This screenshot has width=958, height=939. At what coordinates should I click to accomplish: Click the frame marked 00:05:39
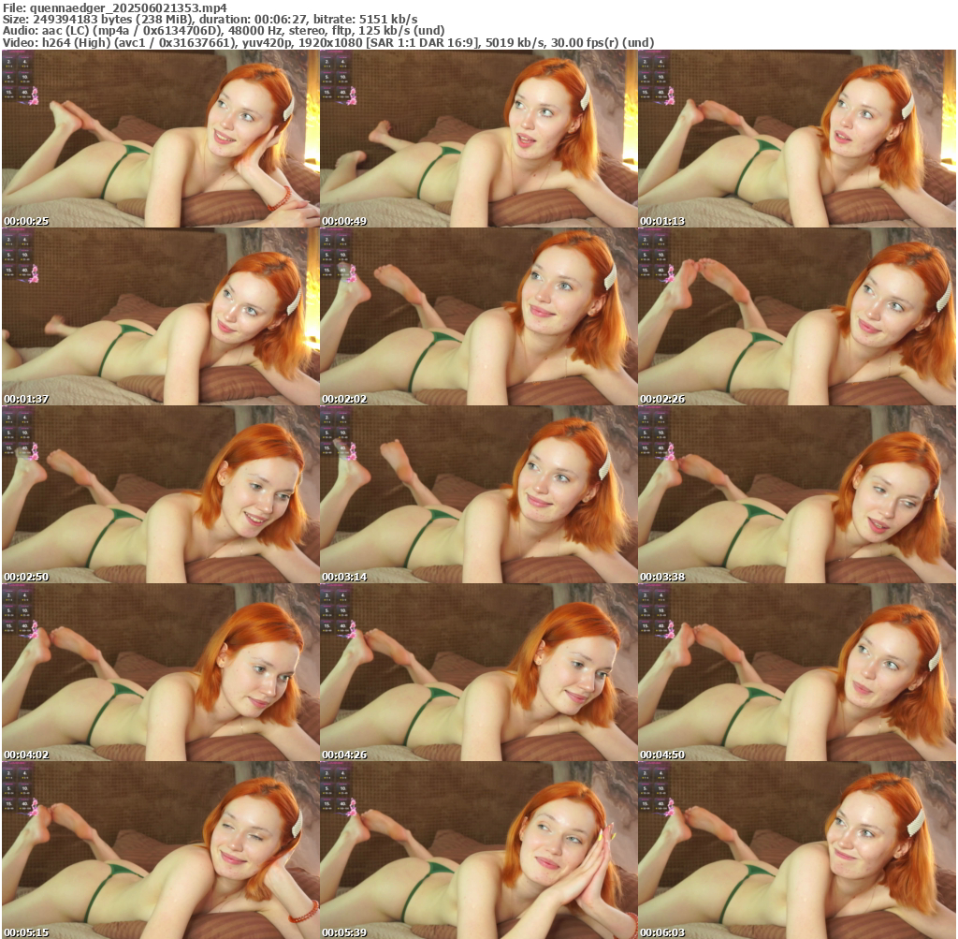[x=479, y=850]
